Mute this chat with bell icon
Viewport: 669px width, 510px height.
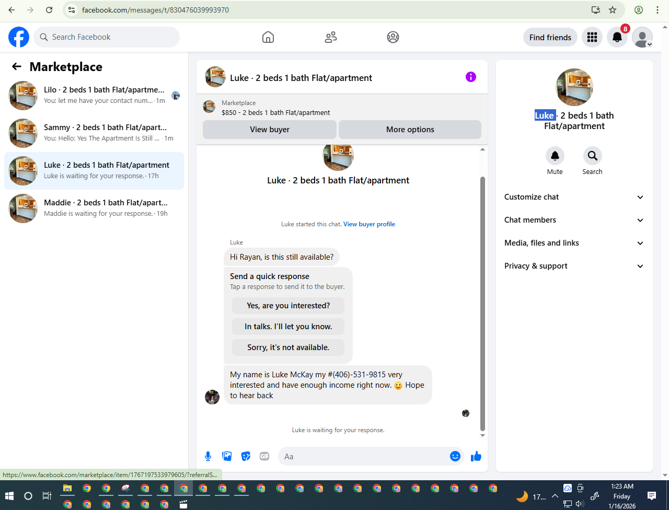[x=555, y=156]
